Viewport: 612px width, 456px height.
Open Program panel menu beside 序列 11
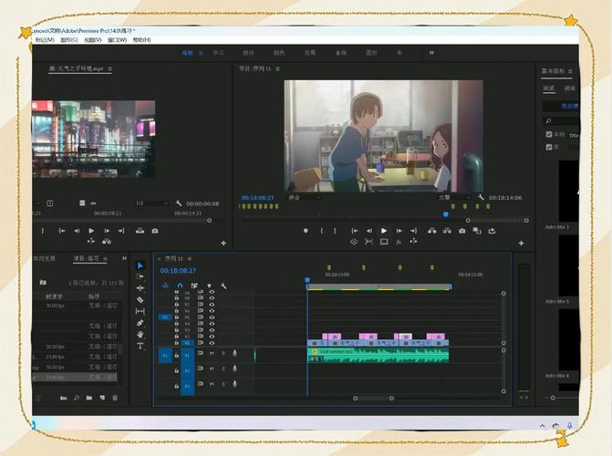tap(277, 68)
